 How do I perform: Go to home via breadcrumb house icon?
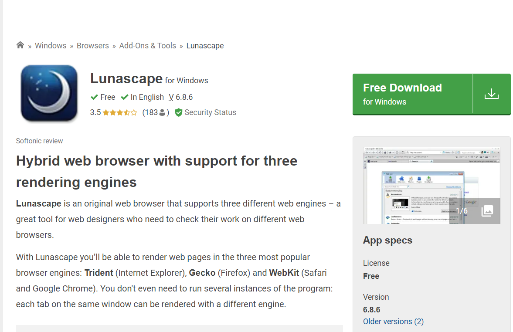[x=20, y=45]
